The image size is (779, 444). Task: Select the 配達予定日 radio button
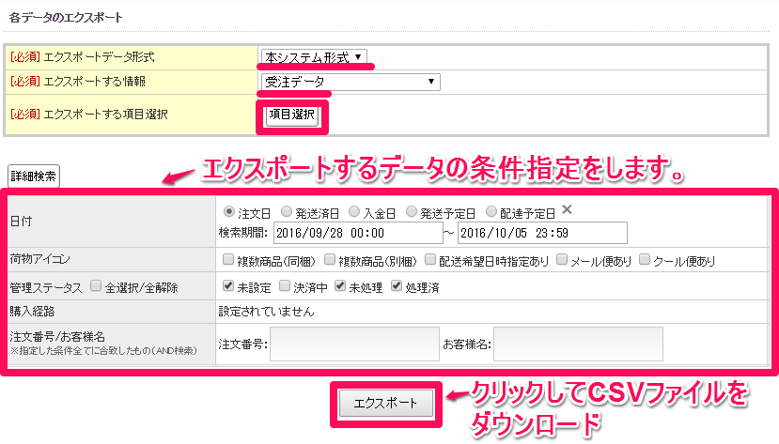tap(491, 212)
